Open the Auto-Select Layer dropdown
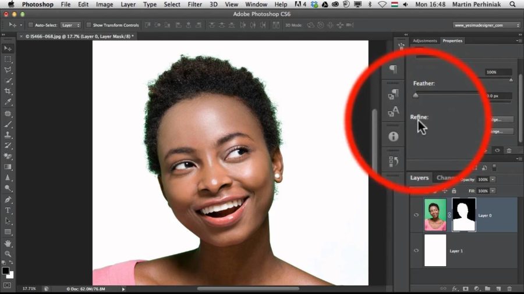This screenshot has height=294, width=524. (x=71, y=25)
